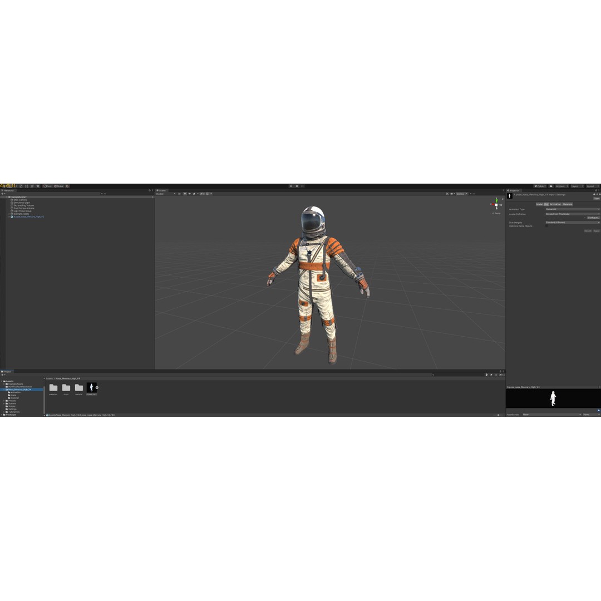Switch to the Project tab

(x=6, y=371)
